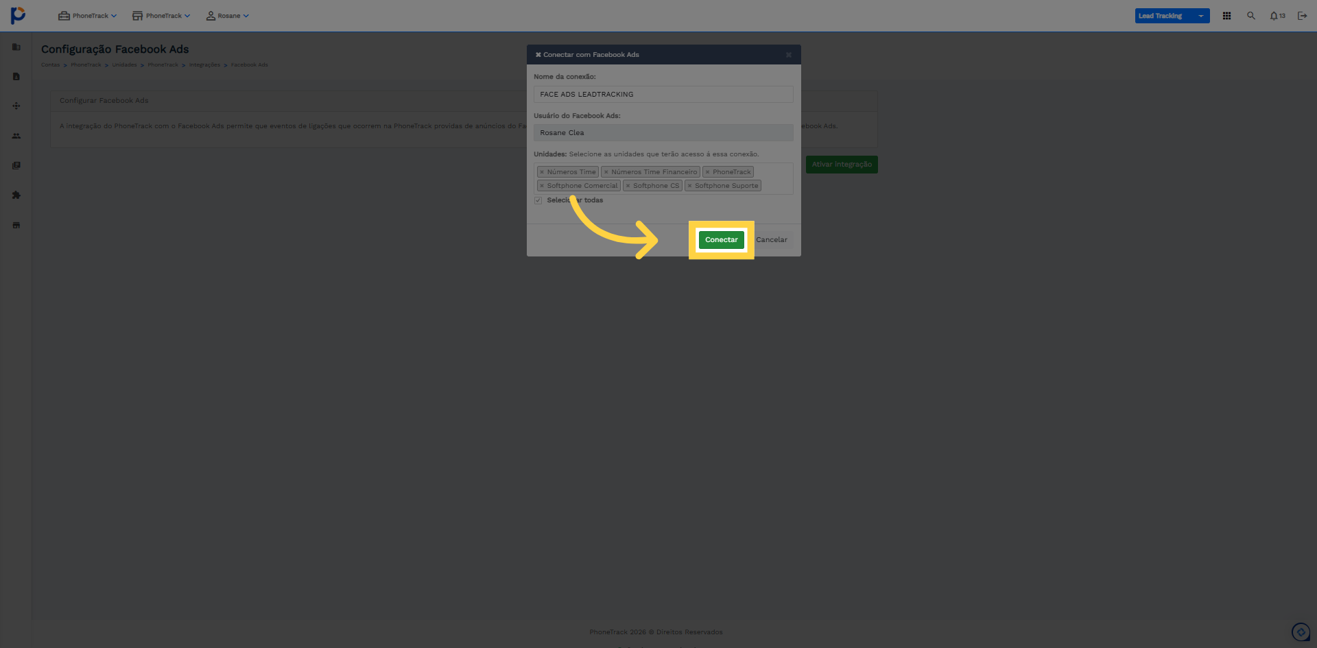The height and width of the screenshot is (648, 1317).
Task: Click the logout exit icon
Action: pos(1302,16)
